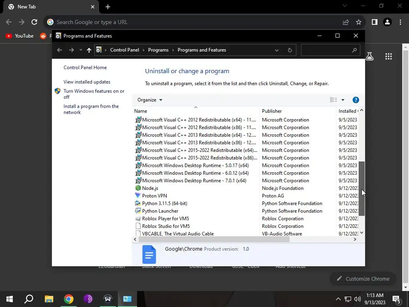Open the Organize dropdown menu
The image size is (409, 307).
pos(150,100)
